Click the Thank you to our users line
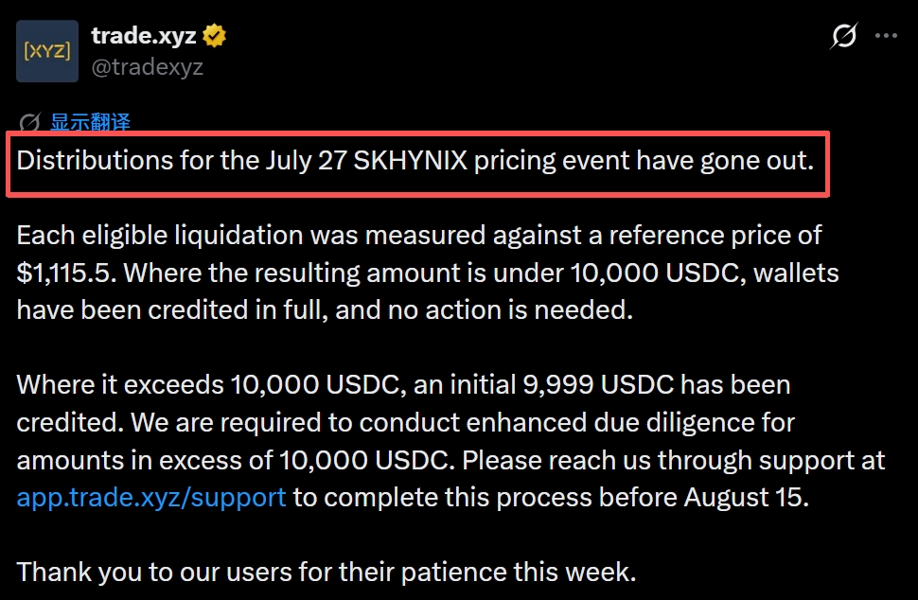 coord(327,573)
